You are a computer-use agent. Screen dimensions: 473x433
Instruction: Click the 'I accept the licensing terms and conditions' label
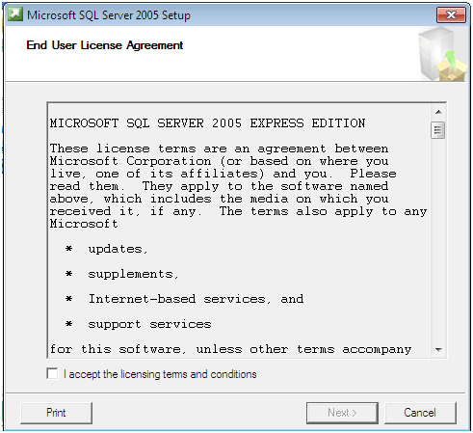click(160, 374)
